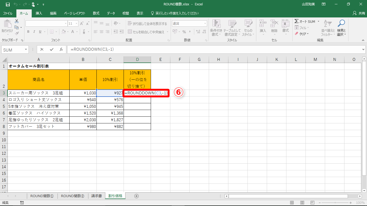
Task: Open the File (ファイル) tab
Action: click(8, 13)
